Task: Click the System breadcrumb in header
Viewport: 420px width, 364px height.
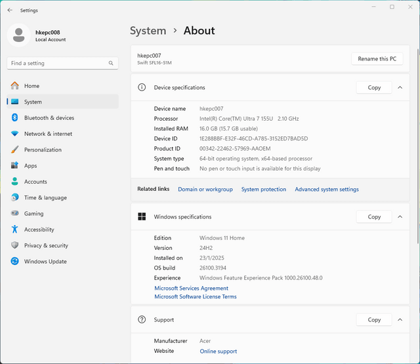Action: pyautogui.click(x=148, y=31)
